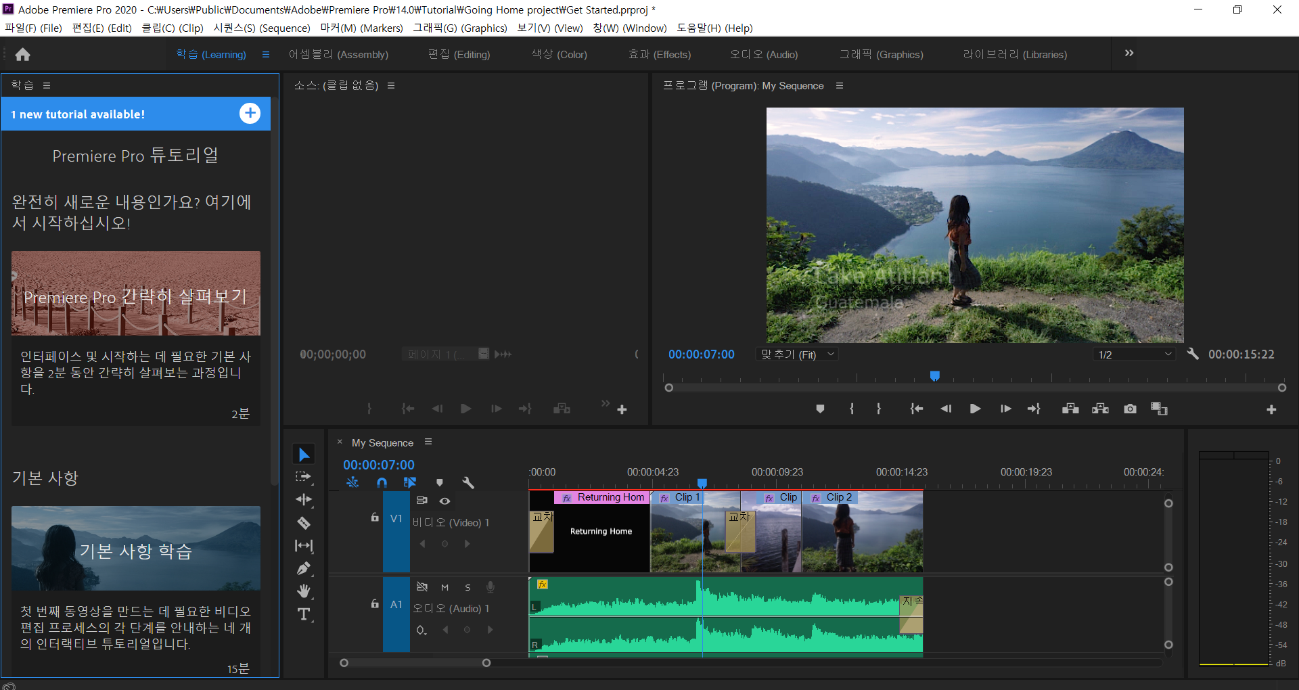Select the Pen tool in toolbox
The image size is (1299, 690).
coord(304,568)
